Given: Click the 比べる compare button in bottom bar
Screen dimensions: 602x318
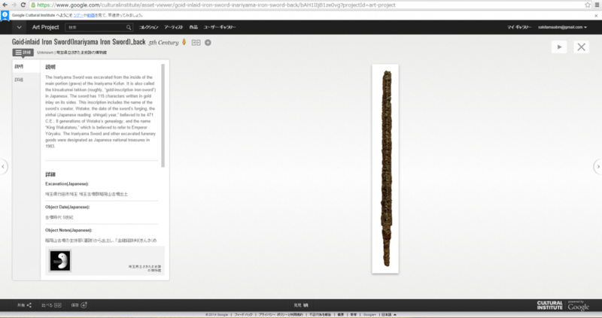Looking at the screenshot, I should (x=51, y=305).
